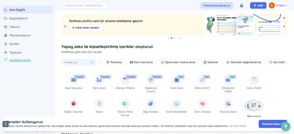Go to previous banner slide
This screenshot has width=294, height=134.
pyautogui.click(x=65, y=27)
